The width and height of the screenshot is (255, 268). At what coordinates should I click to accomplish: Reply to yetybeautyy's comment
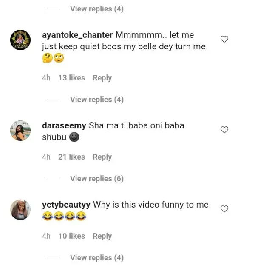pyautogui.click(x=102, y=236)
